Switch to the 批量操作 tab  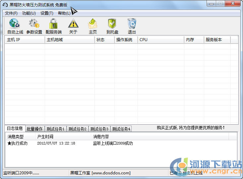34,129
